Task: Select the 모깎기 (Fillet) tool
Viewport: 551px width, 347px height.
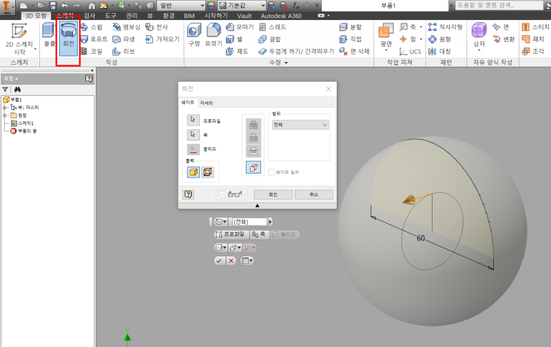Action: point(214,36)
